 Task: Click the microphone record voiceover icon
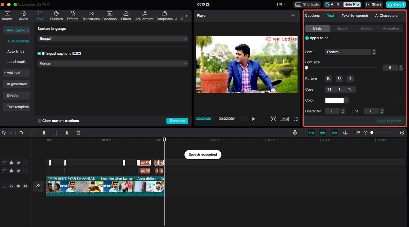tap(295, 132)
